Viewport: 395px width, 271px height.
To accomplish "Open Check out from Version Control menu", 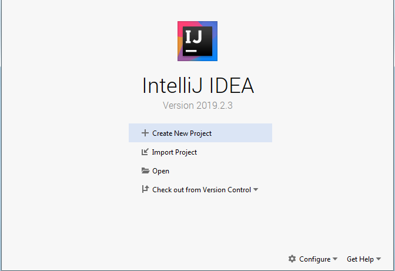I will pyautogui.click(x=201, y=190).
